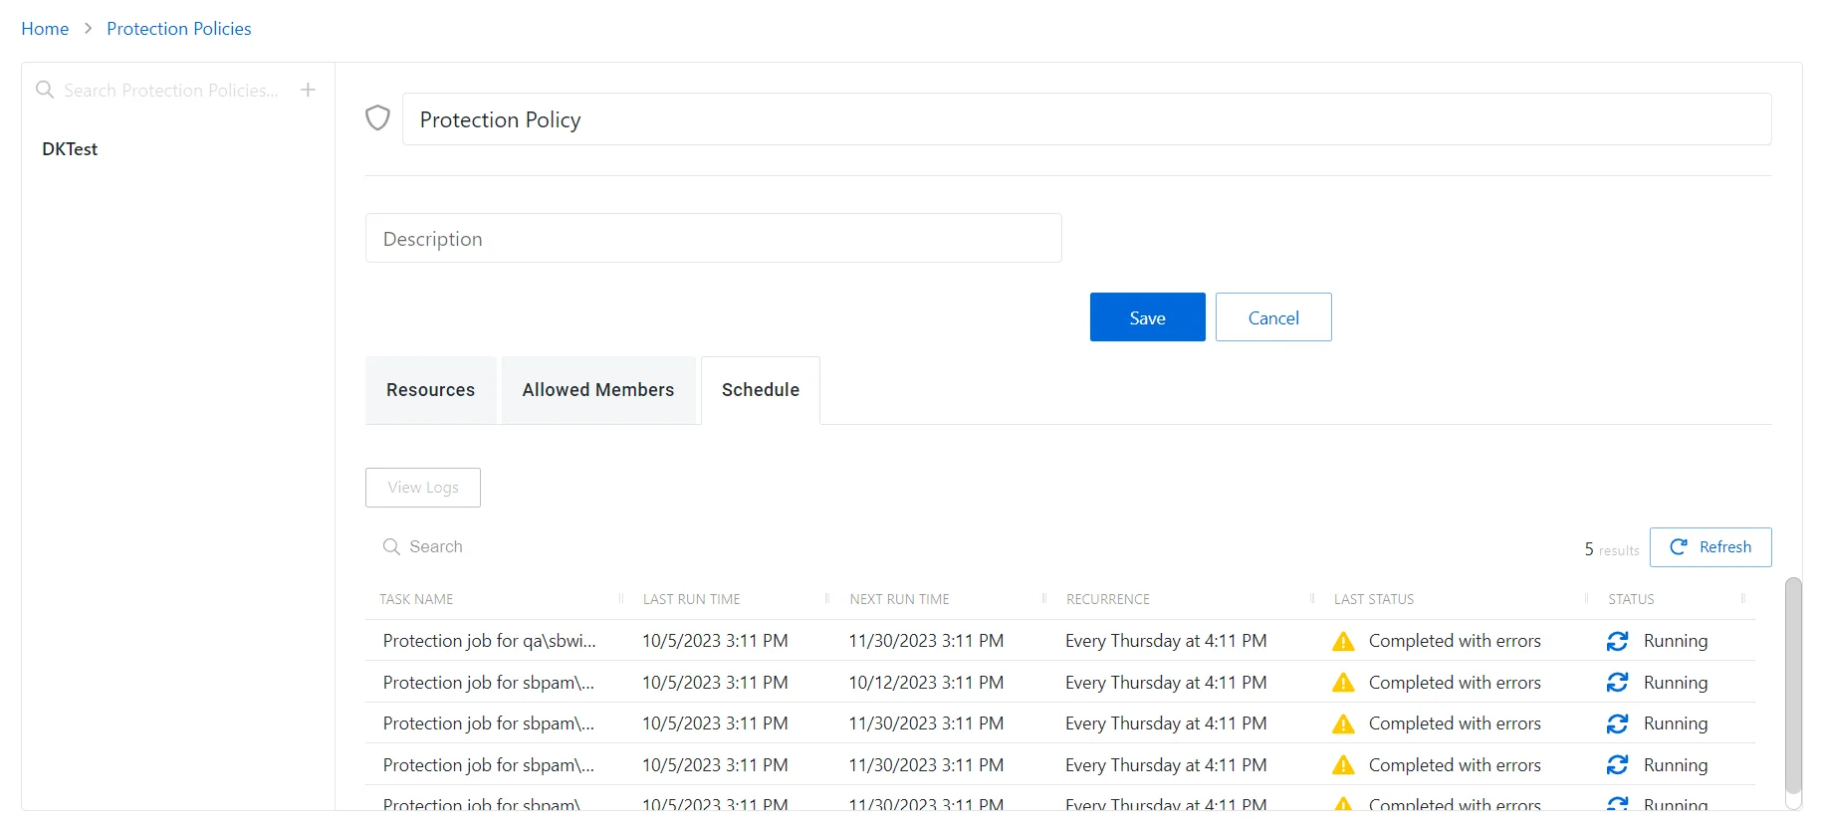This screenshot has width=1823, height=825.
Task: Click the task list vertical scrollbar
Action: tap(1793, 687)
